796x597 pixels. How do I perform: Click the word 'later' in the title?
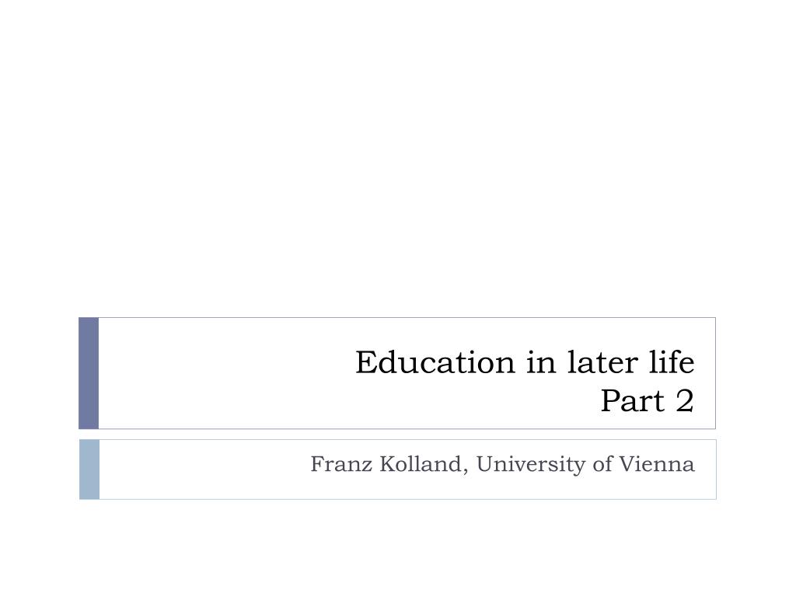tap(602, 362)
